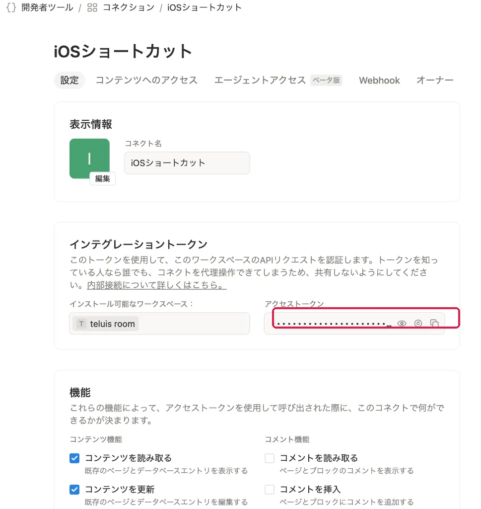Open the 開発者ツール breadcrumb
This screenshot has width=481, height=509.
click(x=47, y=7)
